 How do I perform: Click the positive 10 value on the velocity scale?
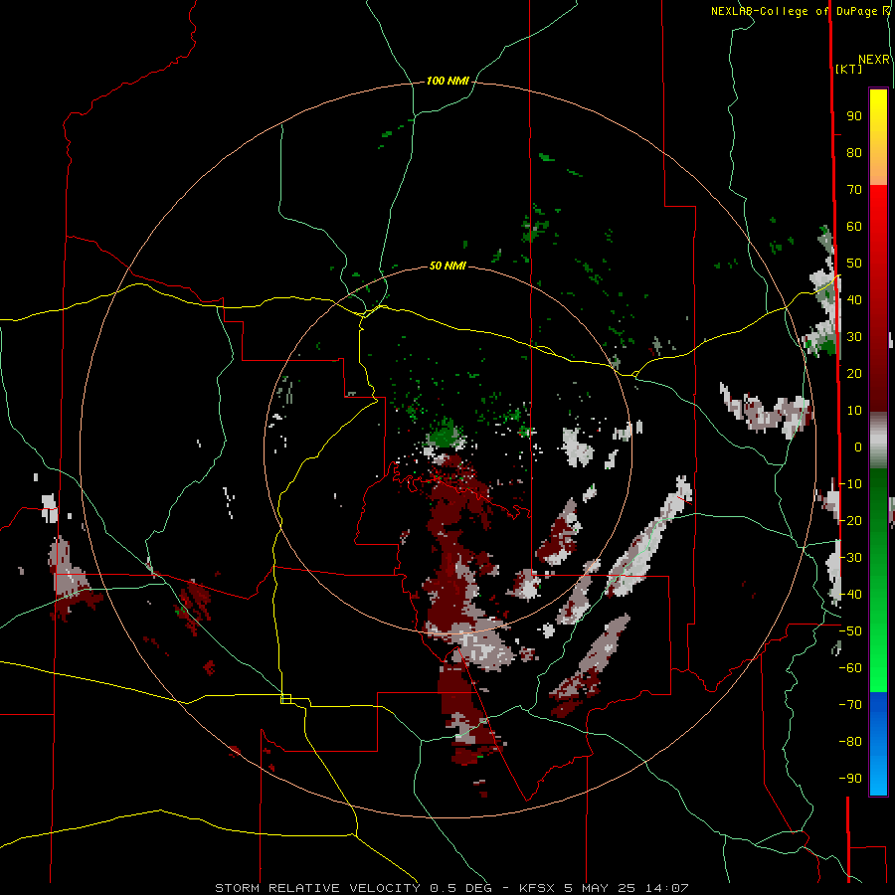(x=854, y=411)
